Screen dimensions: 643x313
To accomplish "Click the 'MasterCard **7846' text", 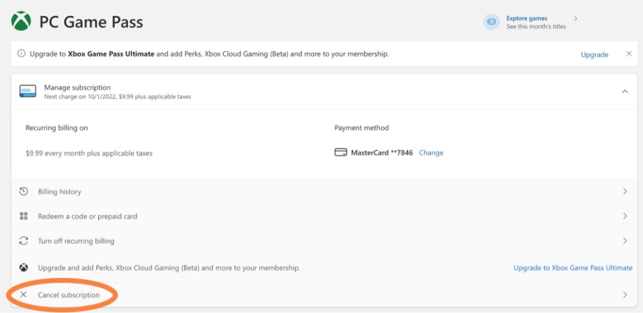I will tap(382, 153).
